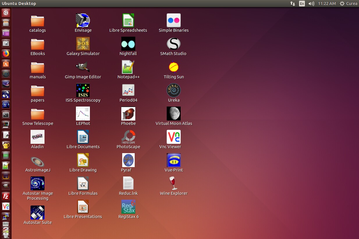Select the Libre Spreadsheets icon
This screenshot has height=239, width=359.
pos(128,20)
